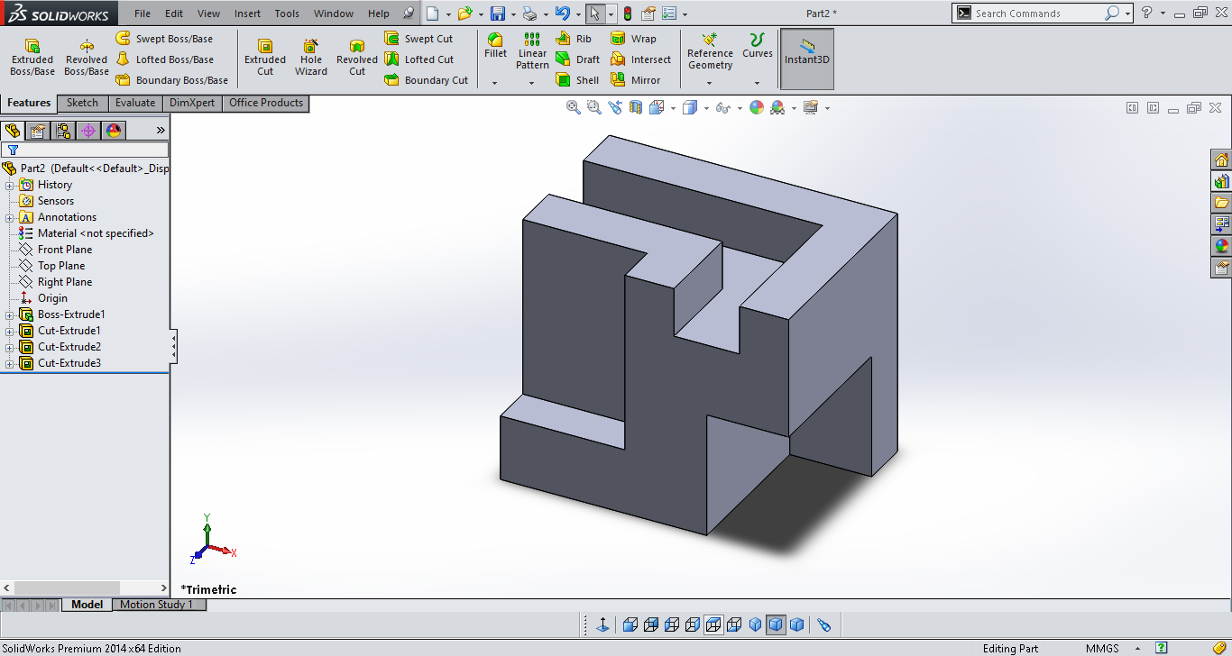Viewport: 1232px width, 656px height.
Task: Select the Draft tool
Action: [x=578, y=59]
